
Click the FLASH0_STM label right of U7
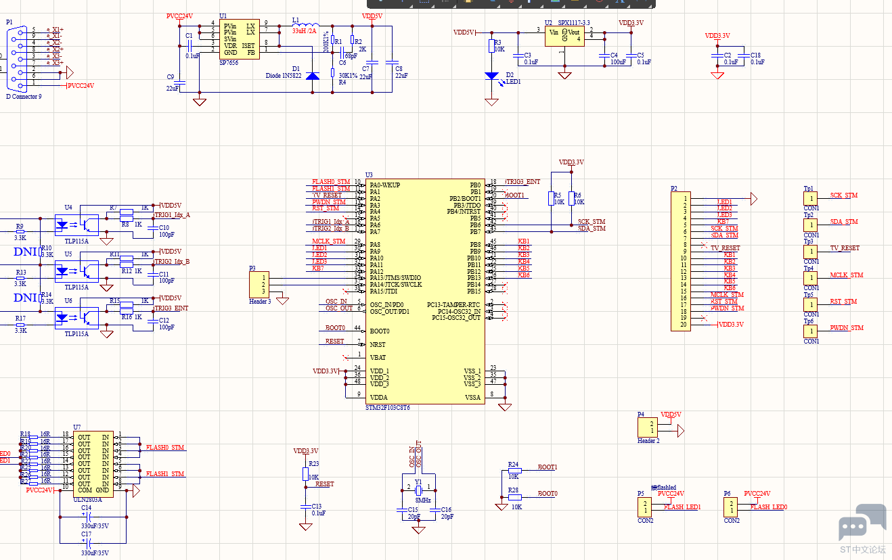[164, 448]
